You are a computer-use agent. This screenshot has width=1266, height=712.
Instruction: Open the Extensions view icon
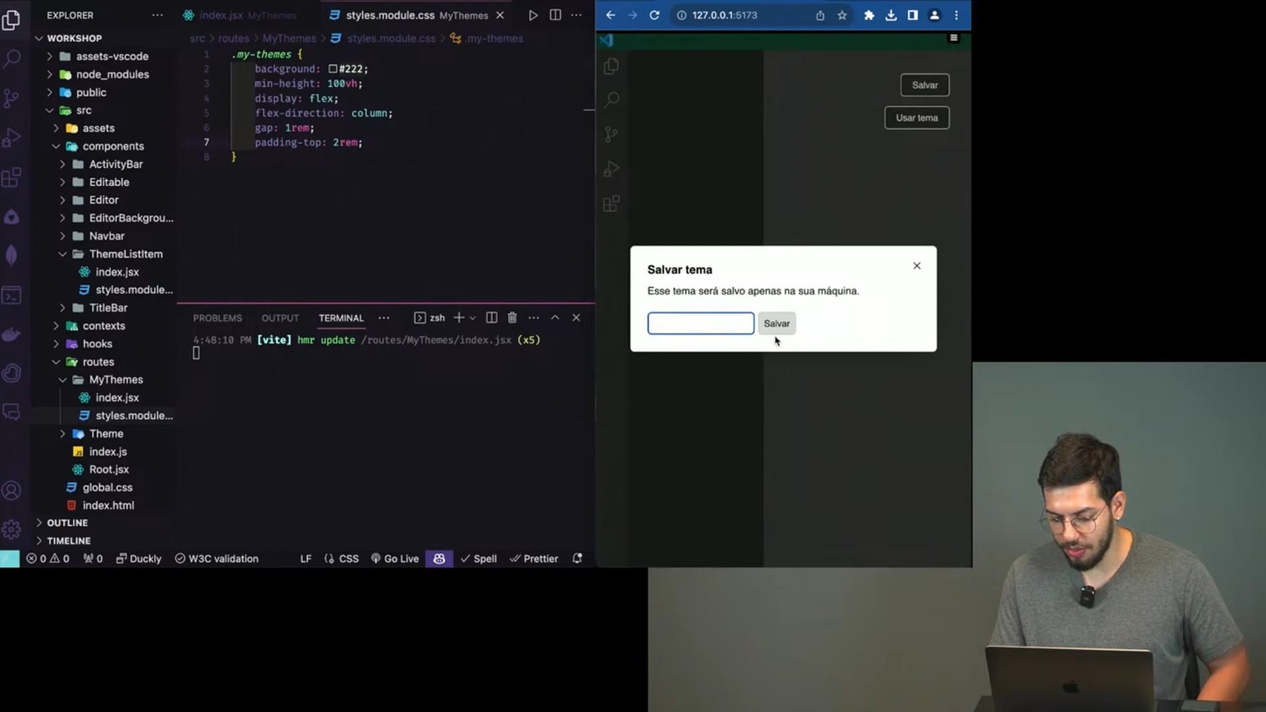coord(12,177)
